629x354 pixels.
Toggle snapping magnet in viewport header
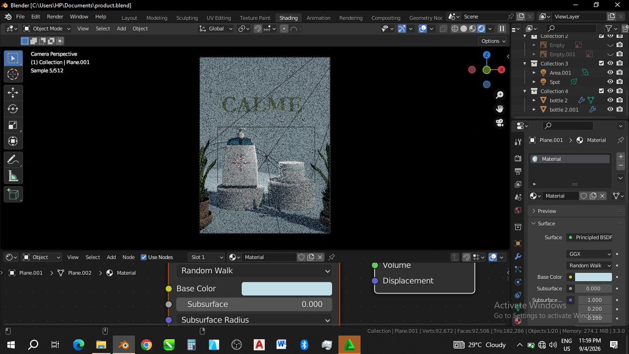pyautogui.click(x=258, y=29)
